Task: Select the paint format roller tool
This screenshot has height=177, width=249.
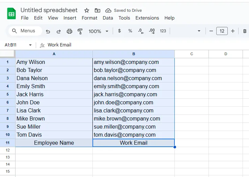Action: [x=80, y=31]
